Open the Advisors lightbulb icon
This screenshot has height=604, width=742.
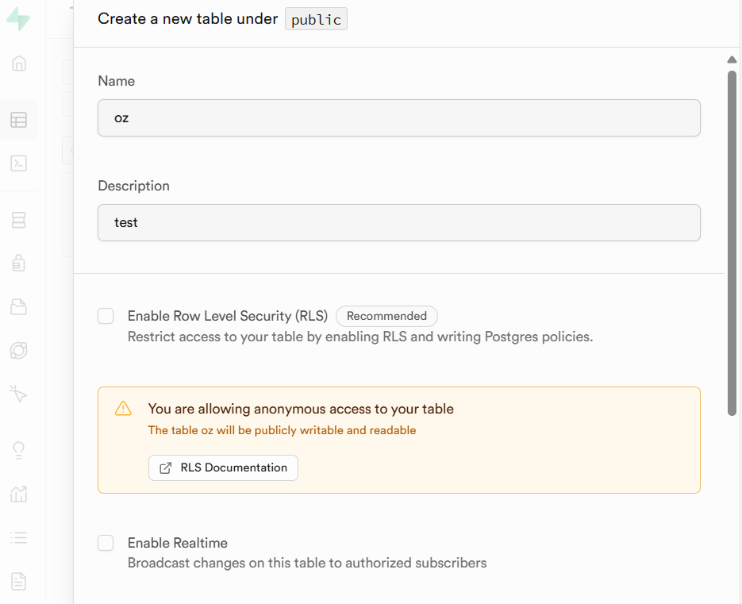tap(19, 450)
